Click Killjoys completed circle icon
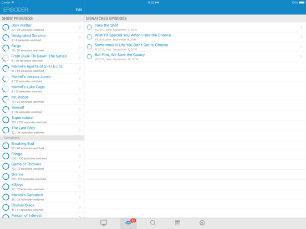 [6, 187]
